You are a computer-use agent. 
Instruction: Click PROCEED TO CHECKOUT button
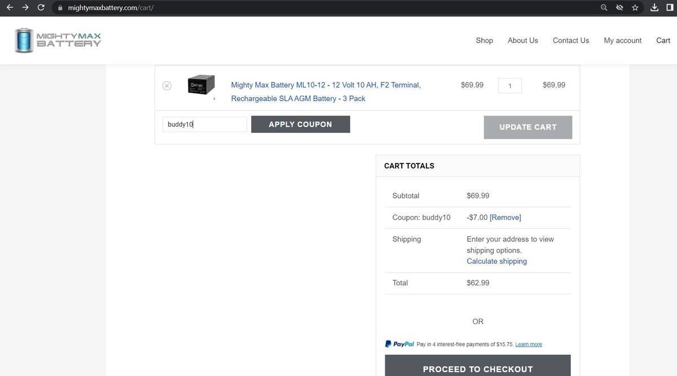pyautogui.click(x=478, y=366)
